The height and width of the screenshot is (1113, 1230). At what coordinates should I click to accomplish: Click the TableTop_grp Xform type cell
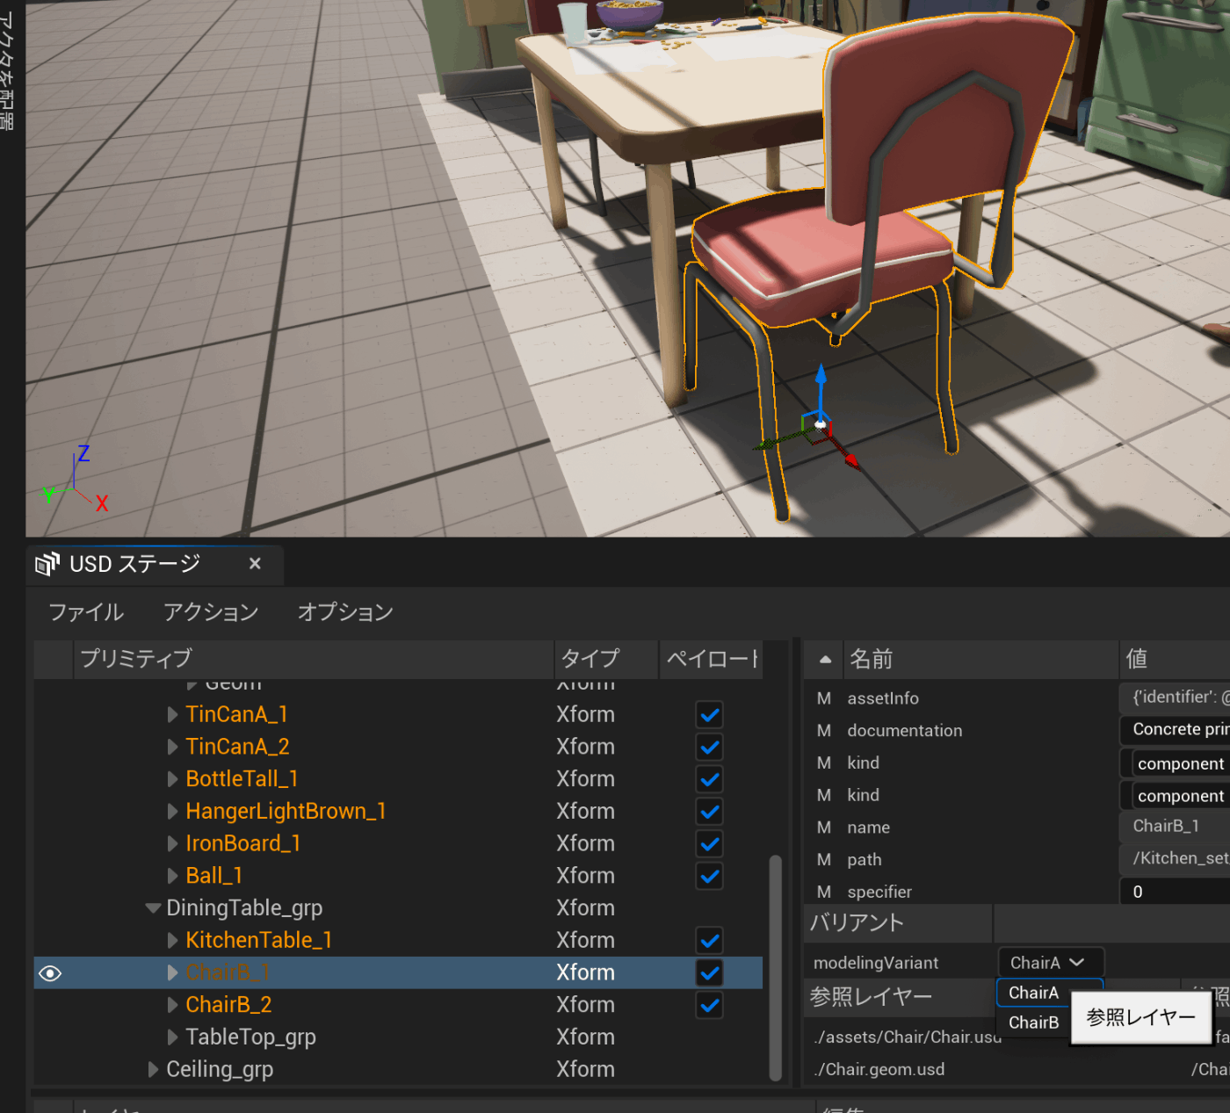point(585,1037)
